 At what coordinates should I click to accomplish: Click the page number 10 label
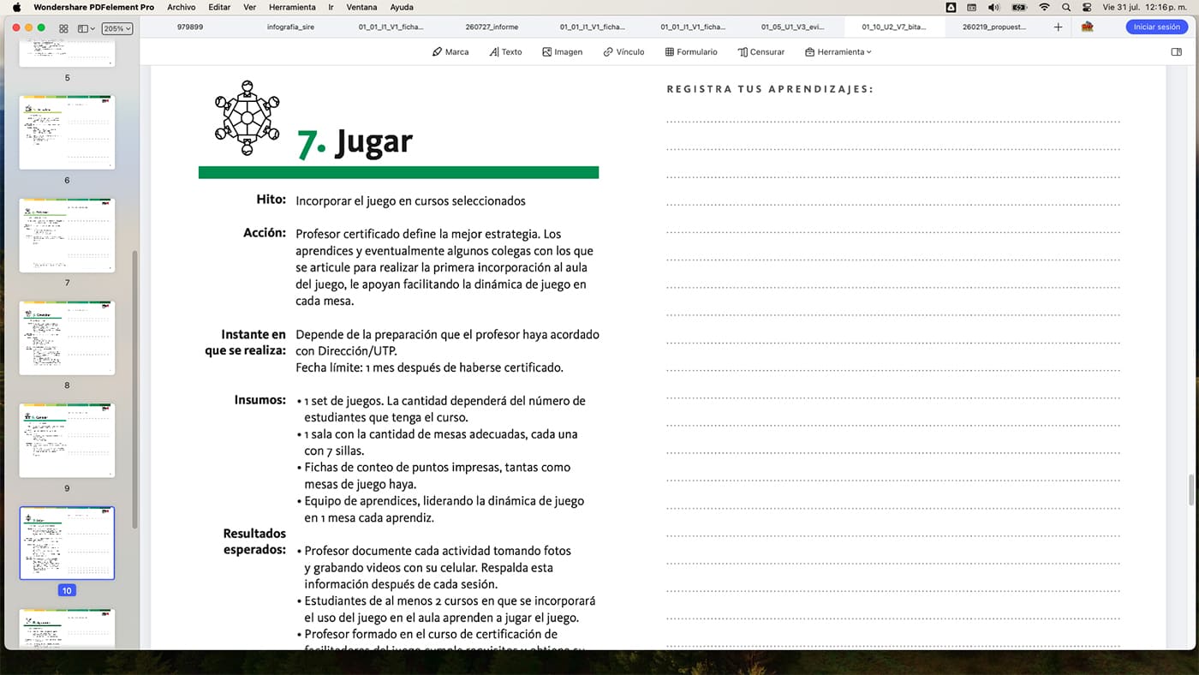(x=67, y=590)
